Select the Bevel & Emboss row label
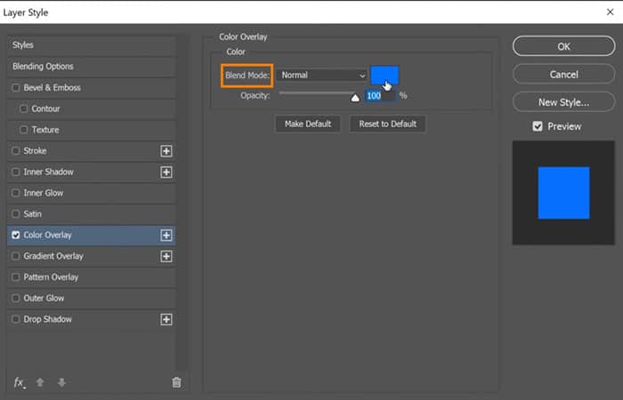The width and height of the screenshot is (623, 400). tap(52, 88)
